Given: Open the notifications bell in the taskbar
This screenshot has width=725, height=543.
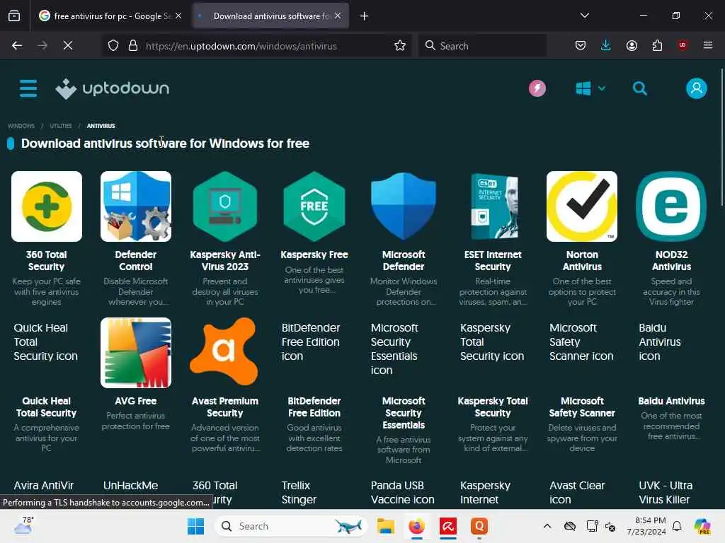Looking at the screenshot, I should 677,526.
